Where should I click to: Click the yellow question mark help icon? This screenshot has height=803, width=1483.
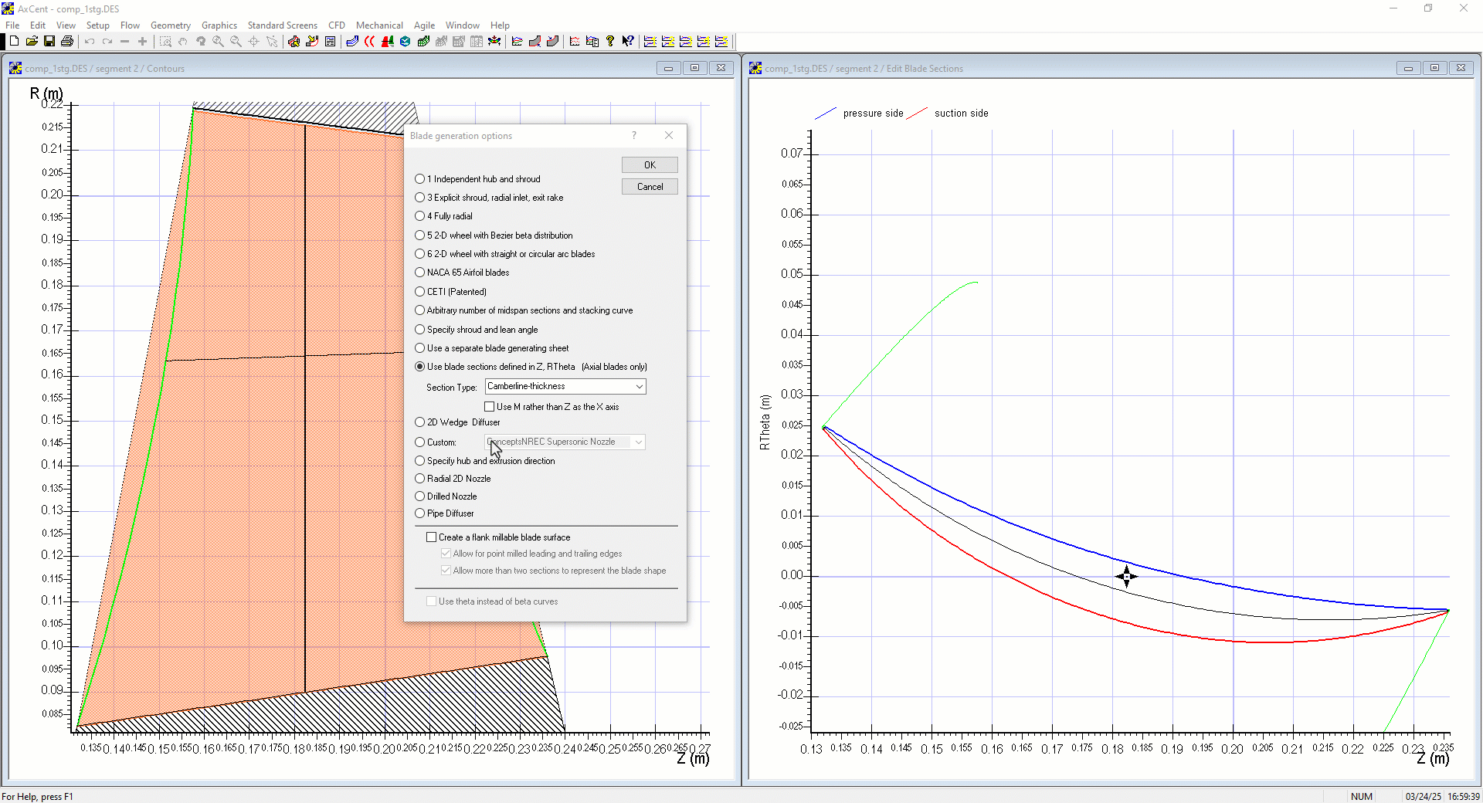[610, 42]
